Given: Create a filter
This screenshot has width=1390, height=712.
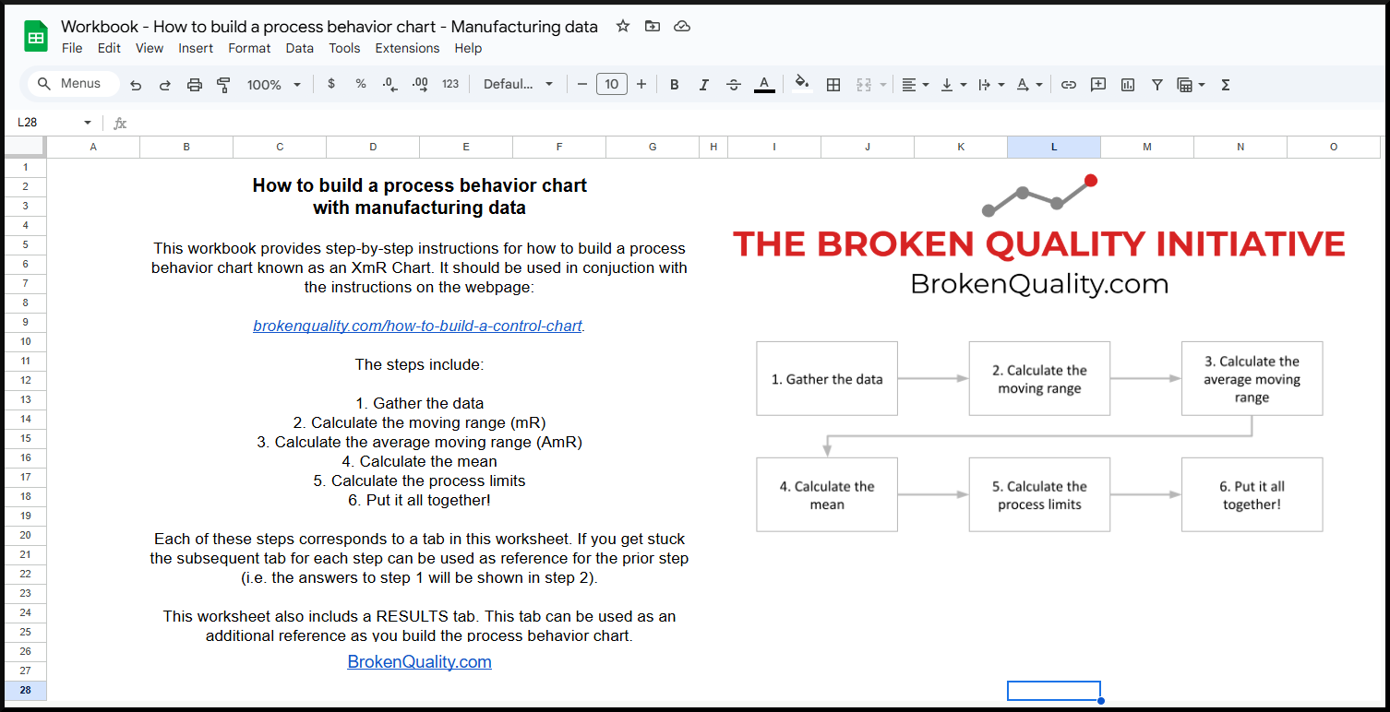Looking at the screenshot, I should 1157,85.
